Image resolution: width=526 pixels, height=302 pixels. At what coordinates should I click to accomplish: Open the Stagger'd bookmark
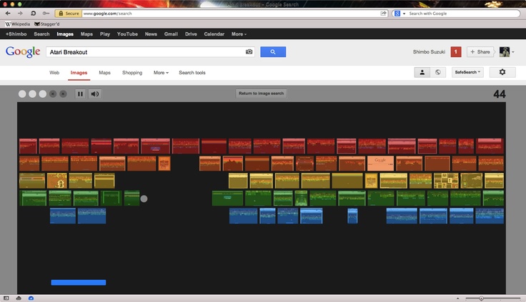[x=47, y=24]
